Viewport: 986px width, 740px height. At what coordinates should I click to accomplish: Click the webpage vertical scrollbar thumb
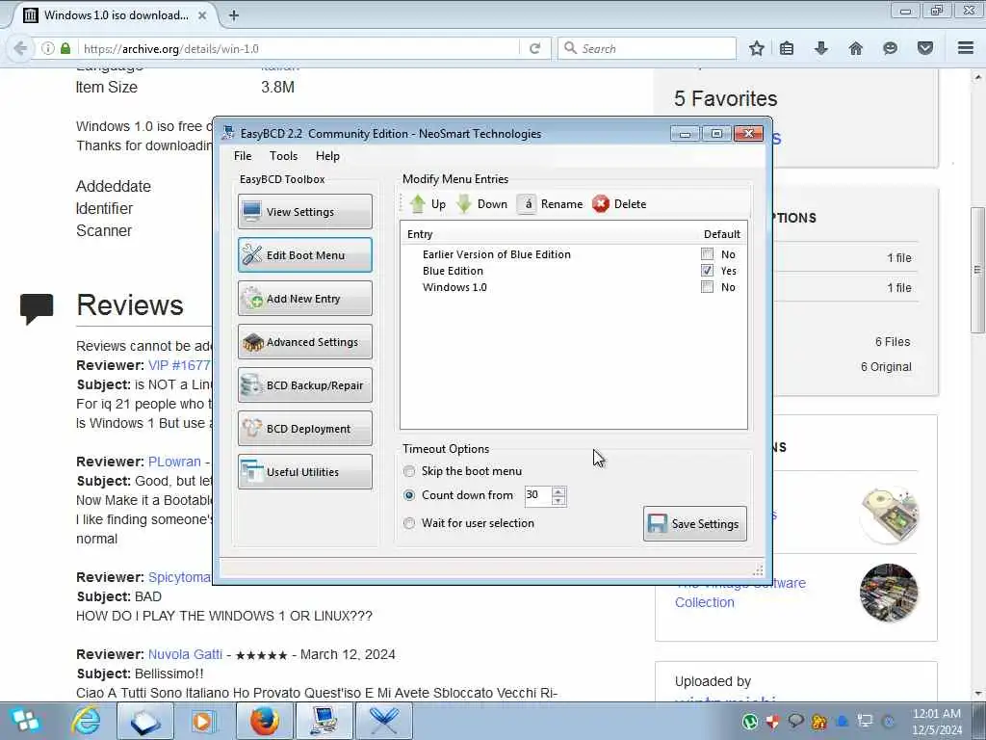[x=977, y=270]
